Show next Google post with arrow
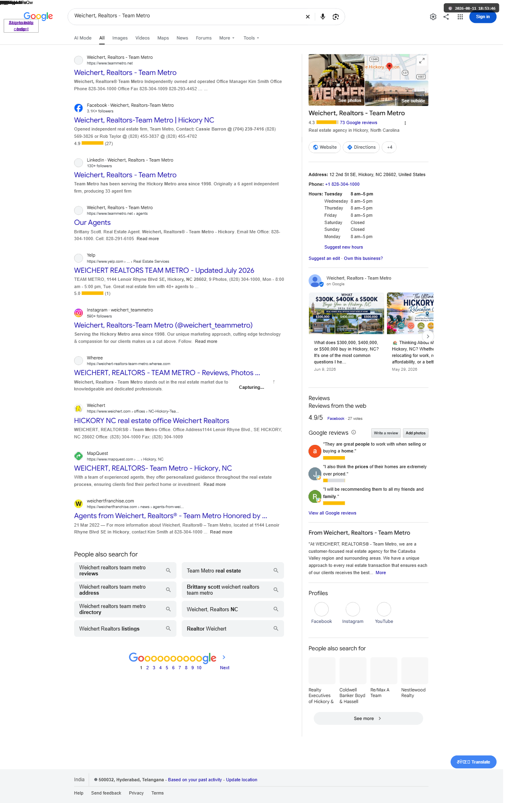509x803 pixels. [x=428, y=336]
